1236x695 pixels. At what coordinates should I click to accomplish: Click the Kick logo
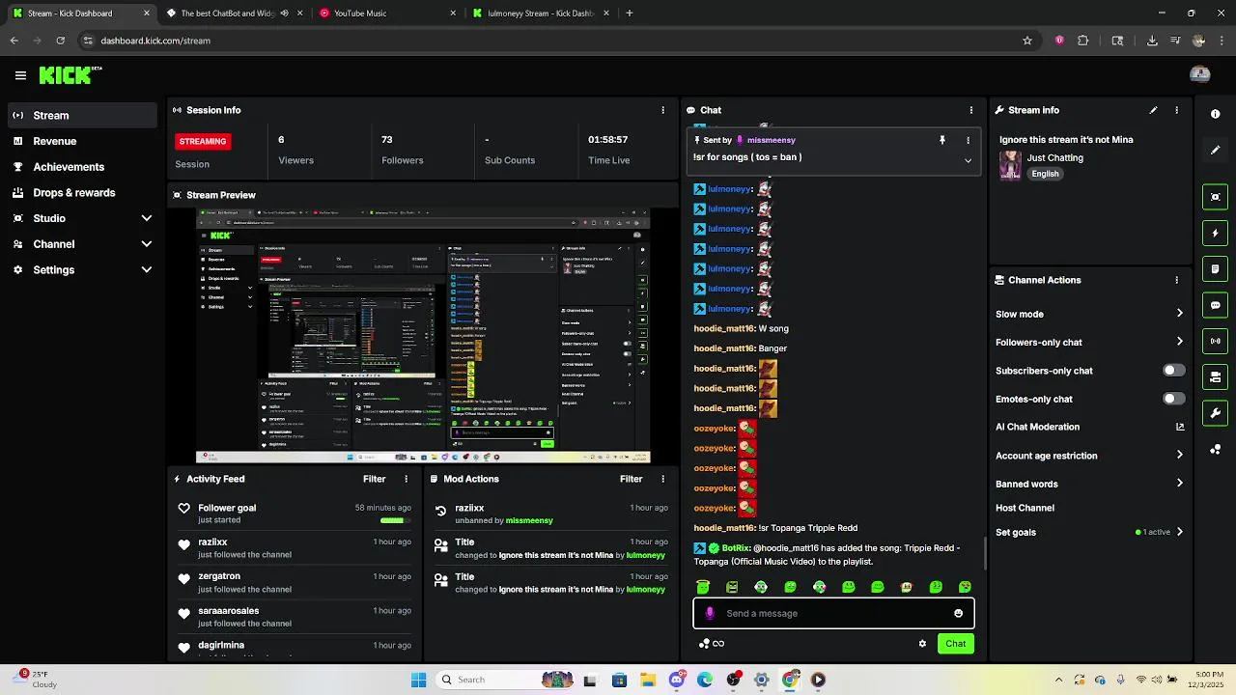click(x=70, y=75)
